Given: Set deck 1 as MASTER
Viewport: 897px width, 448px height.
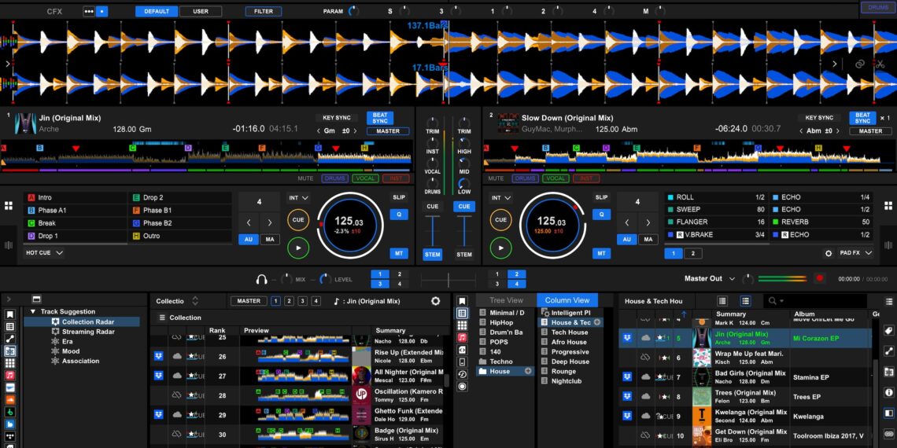Looking at the screenshot, I should [x=388, y=131].
